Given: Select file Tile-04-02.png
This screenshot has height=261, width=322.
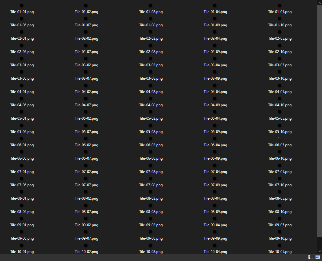Looking at the screenshot, I should click(86, 92).
